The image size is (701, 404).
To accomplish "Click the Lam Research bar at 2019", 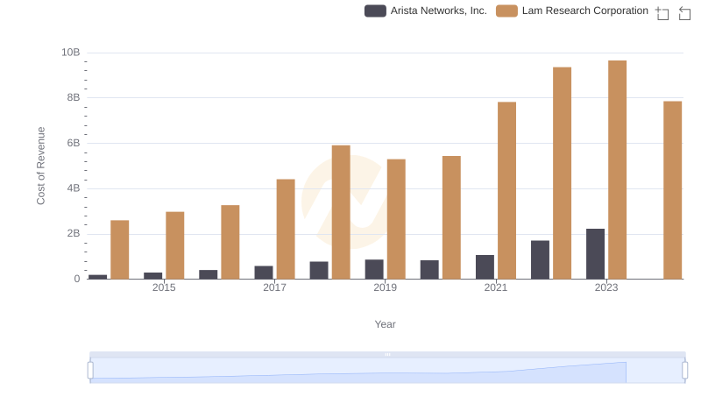I will click(396, 219).
